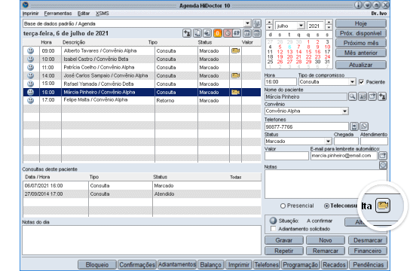The image size is (410, 271).
Task: Open the XSMS menu
Action: 102,14
